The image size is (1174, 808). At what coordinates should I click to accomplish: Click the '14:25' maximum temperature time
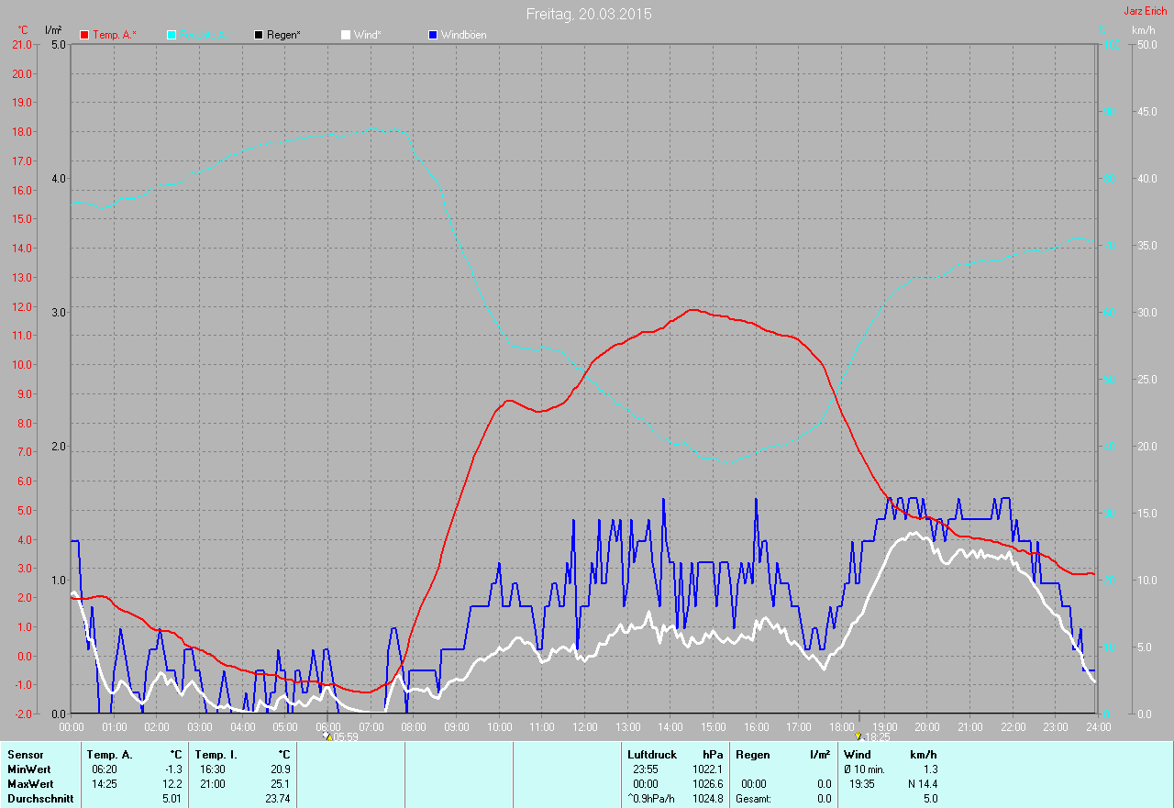(x=105, y=784)
